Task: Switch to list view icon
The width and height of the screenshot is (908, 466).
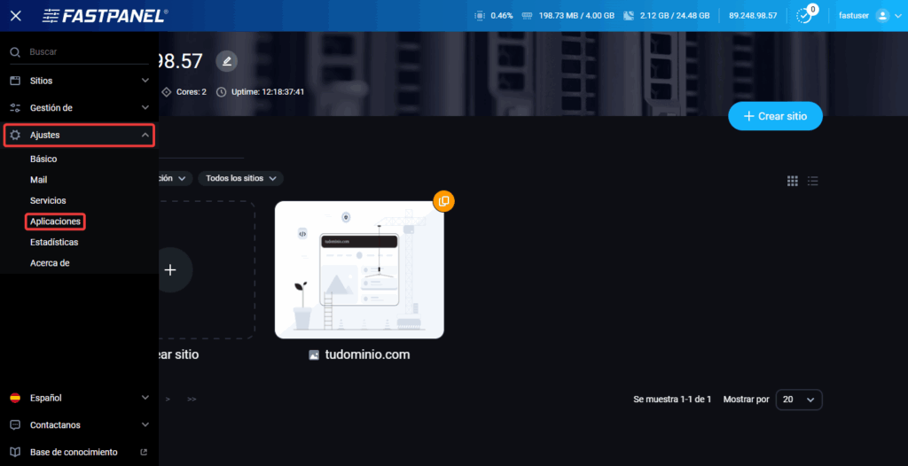Action: [813, 182]
